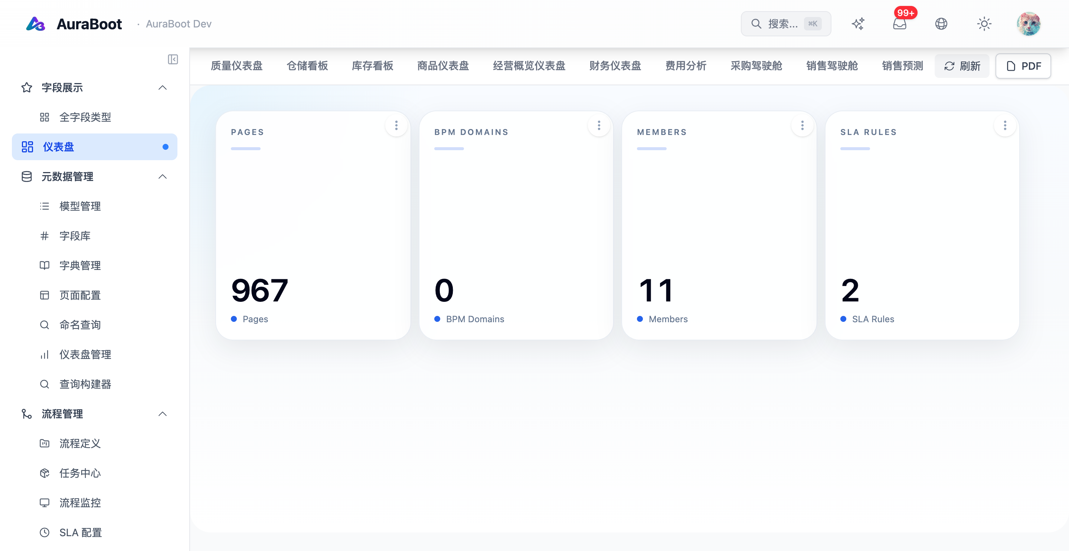Screen dimensions: 1069x551
Task: Open the 模型管理 label in sidebar
Action: coord(80,206)
